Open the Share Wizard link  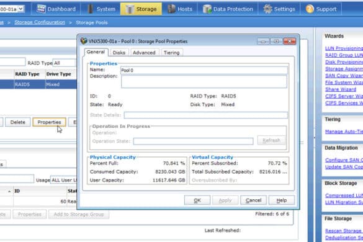click(341, 89)
